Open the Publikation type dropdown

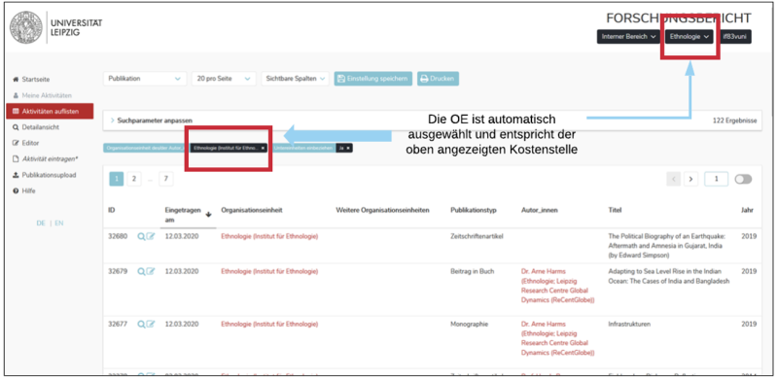click(145, 79)
